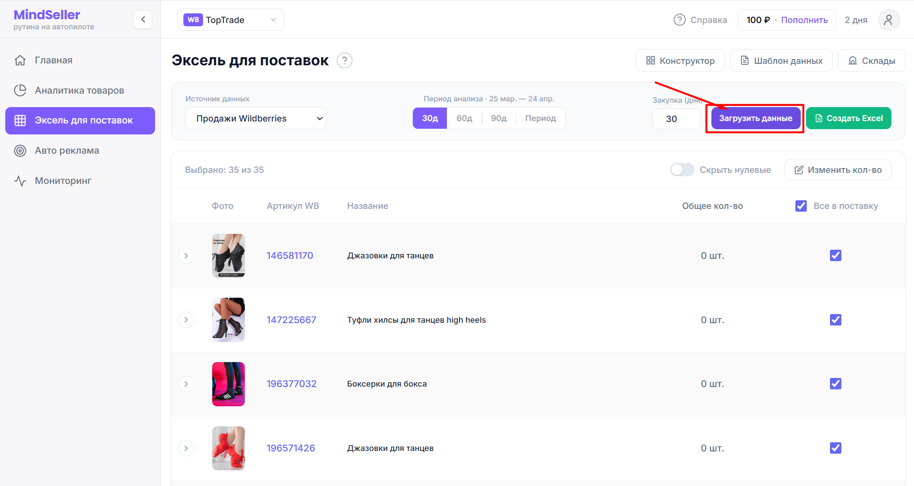The height and width of the screenshot is (486, 914).
Task: Choose the custom Период tab
Action: coord(541,118)
